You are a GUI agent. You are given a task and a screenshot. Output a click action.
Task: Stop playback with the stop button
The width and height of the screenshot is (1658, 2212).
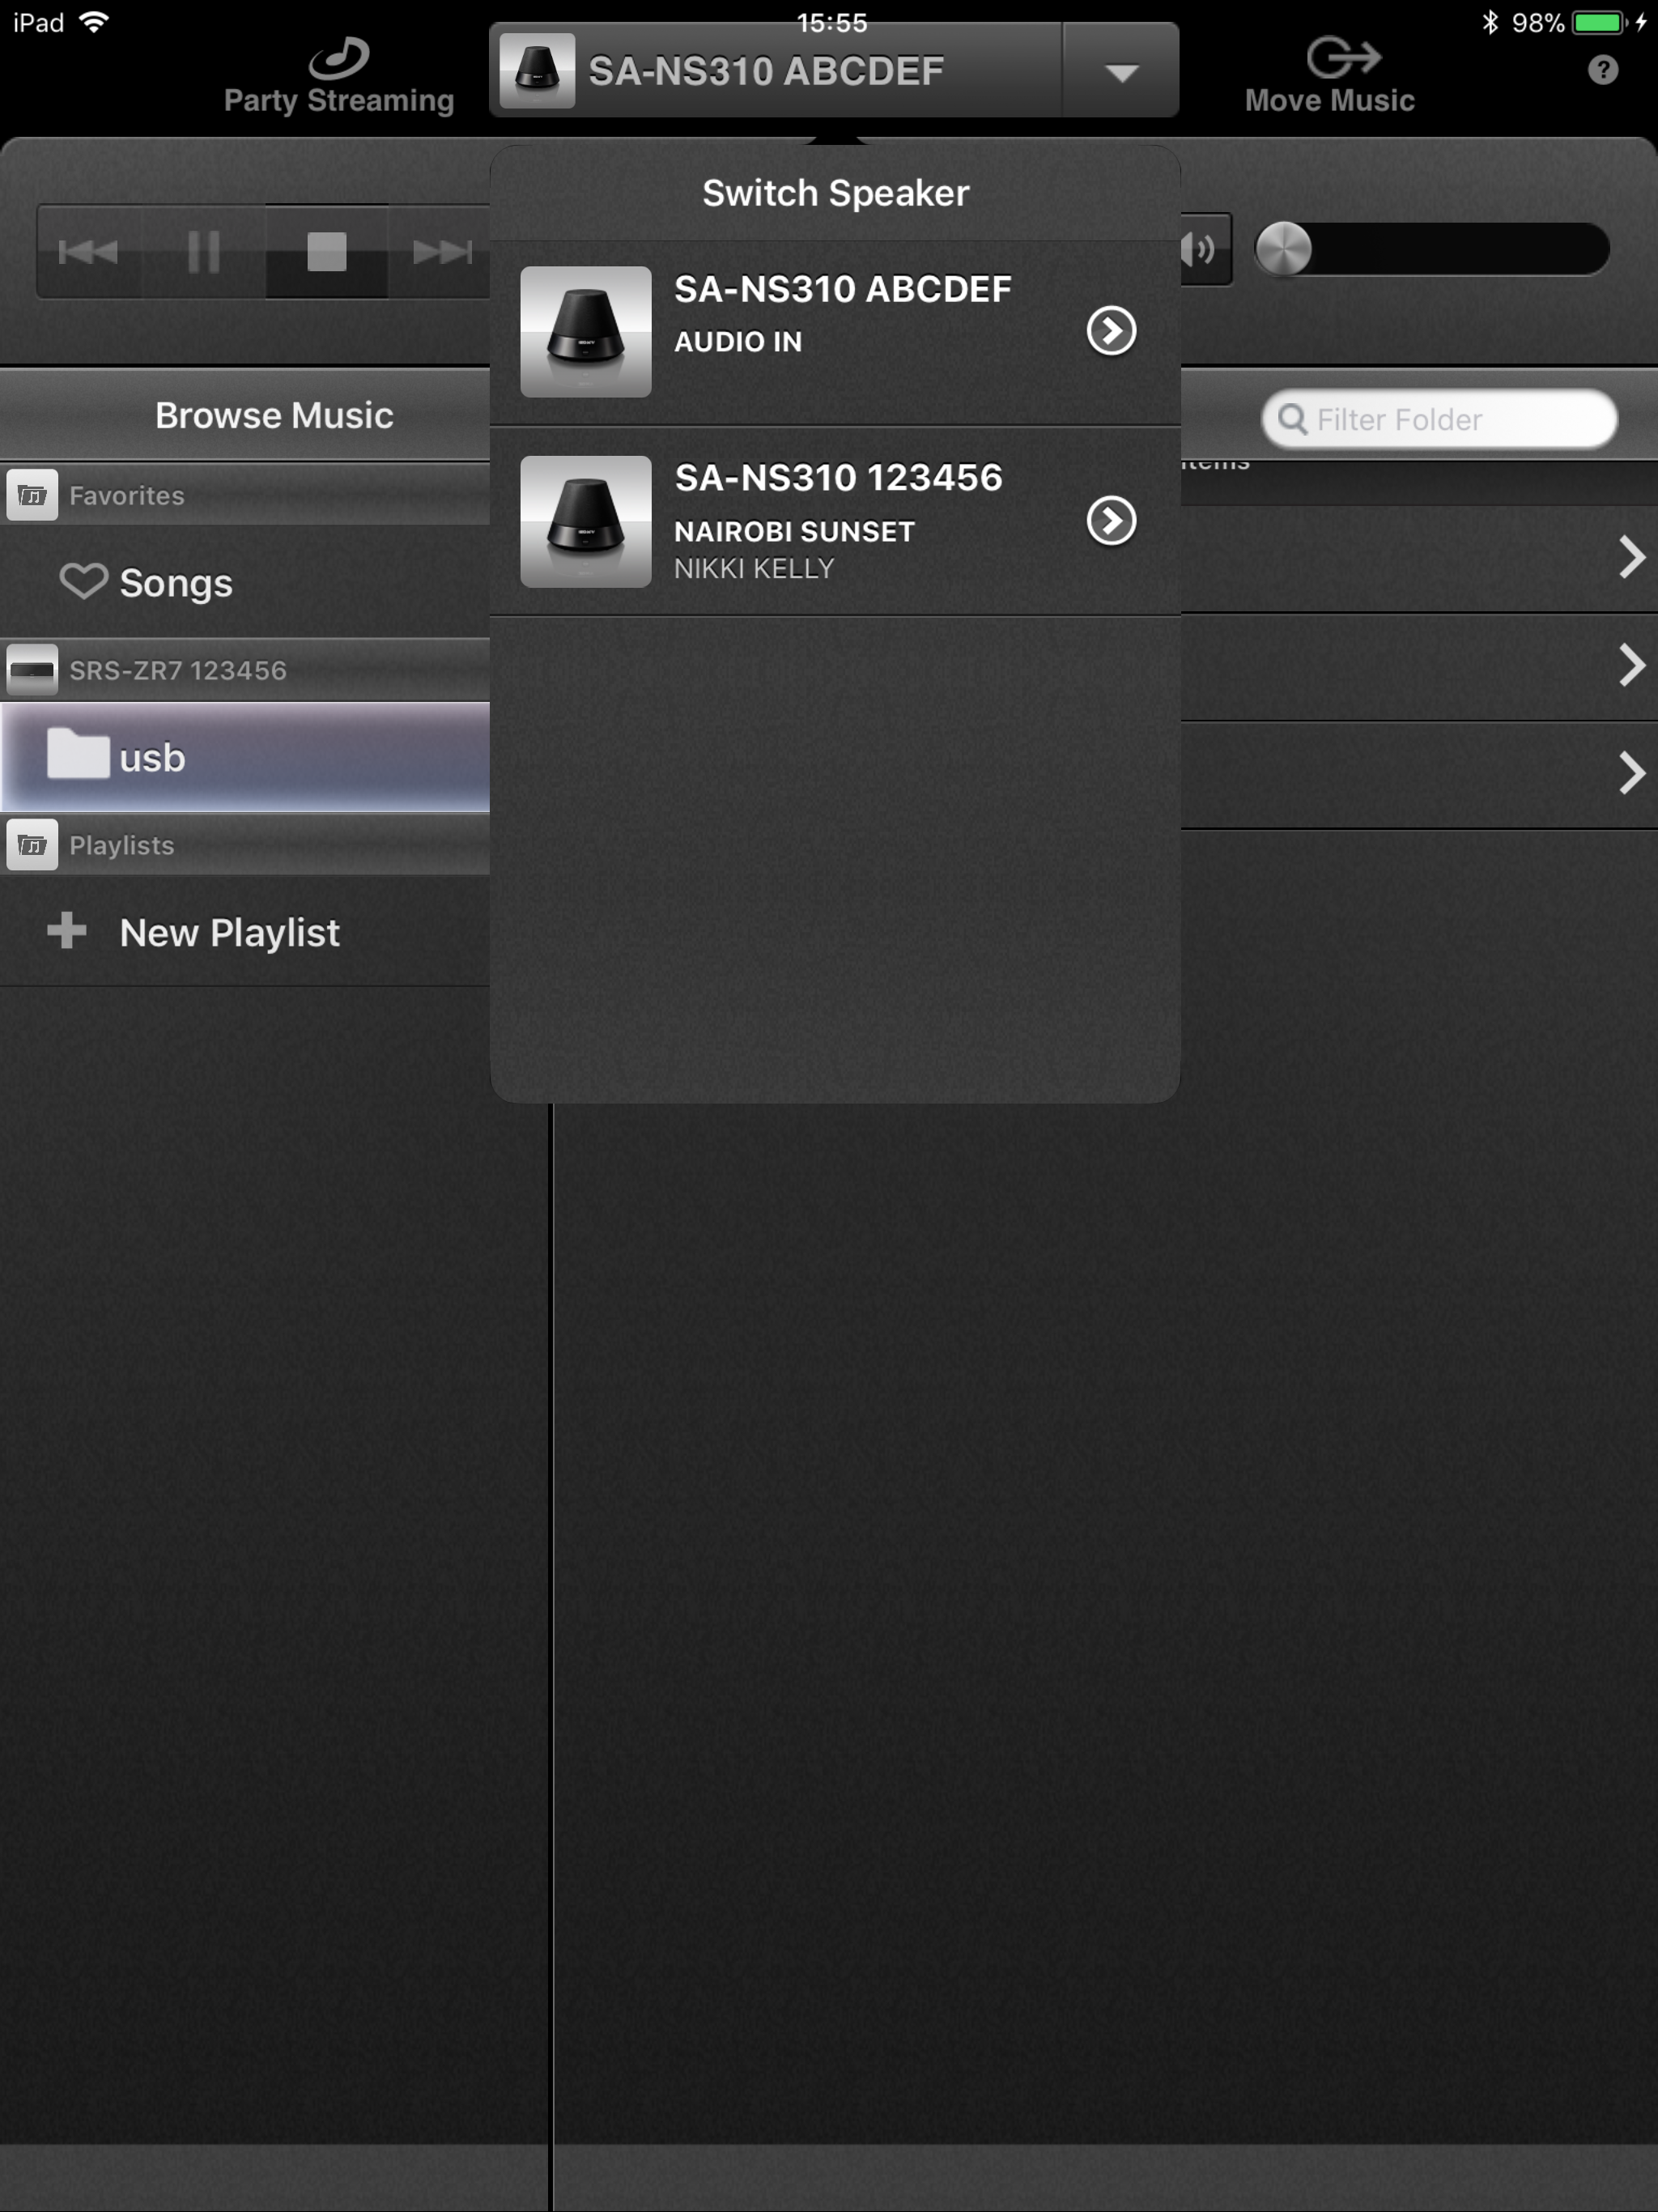[x=326, y=251]
